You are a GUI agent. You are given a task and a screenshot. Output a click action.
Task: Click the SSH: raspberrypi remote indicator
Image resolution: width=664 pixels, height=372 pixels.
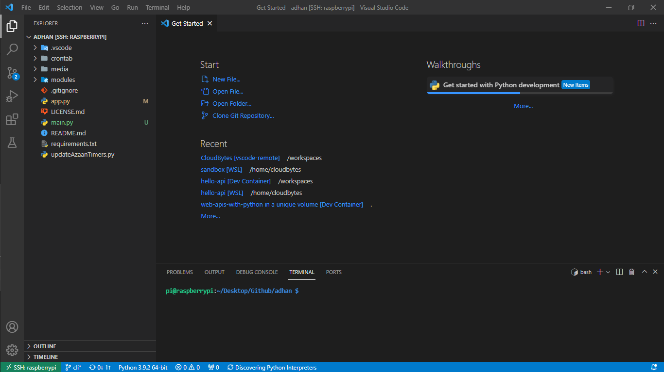pyautogui.click(x=30, y=367)
